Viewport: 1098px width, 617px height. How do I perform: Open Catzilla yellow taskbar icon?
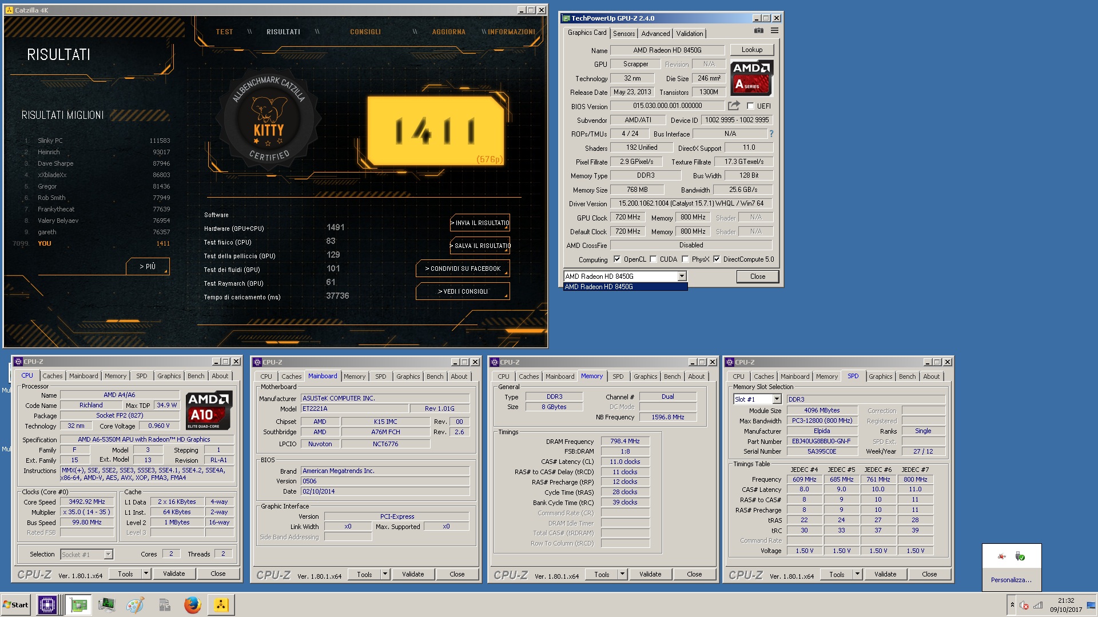coord(221,605)
